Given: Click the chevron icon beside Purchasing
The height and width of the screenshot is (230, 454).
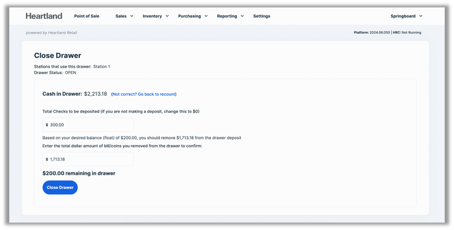Looking at the screenshot, I should (206, 16).
